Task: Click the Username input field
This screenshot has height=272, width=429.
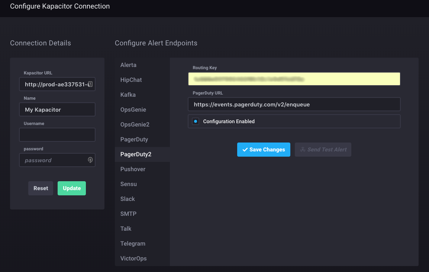Action: (57, 134)
